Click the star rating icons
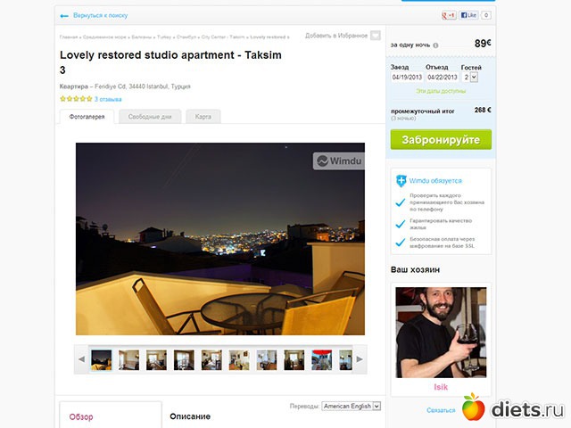Screen dimensions: 571x428 [76, 99]
